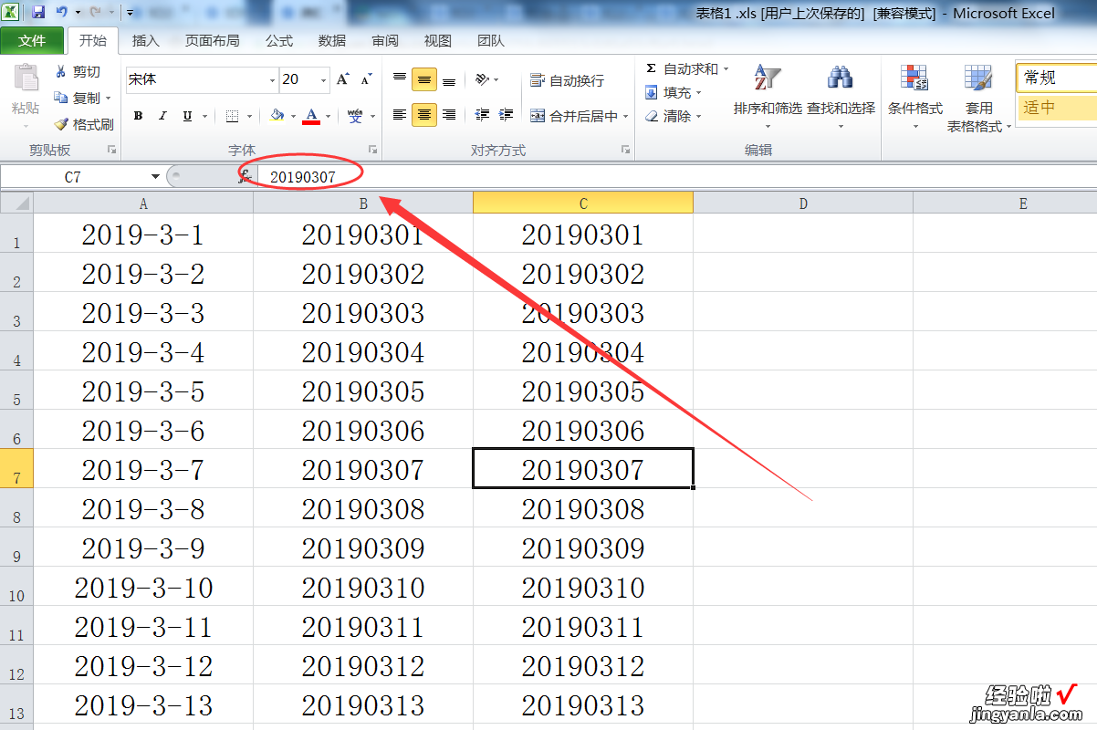Open fill color dropdown arrow

[x=293, y=116]
